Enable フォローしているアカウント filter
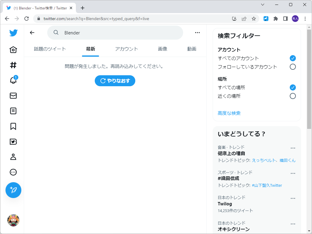 292,67
